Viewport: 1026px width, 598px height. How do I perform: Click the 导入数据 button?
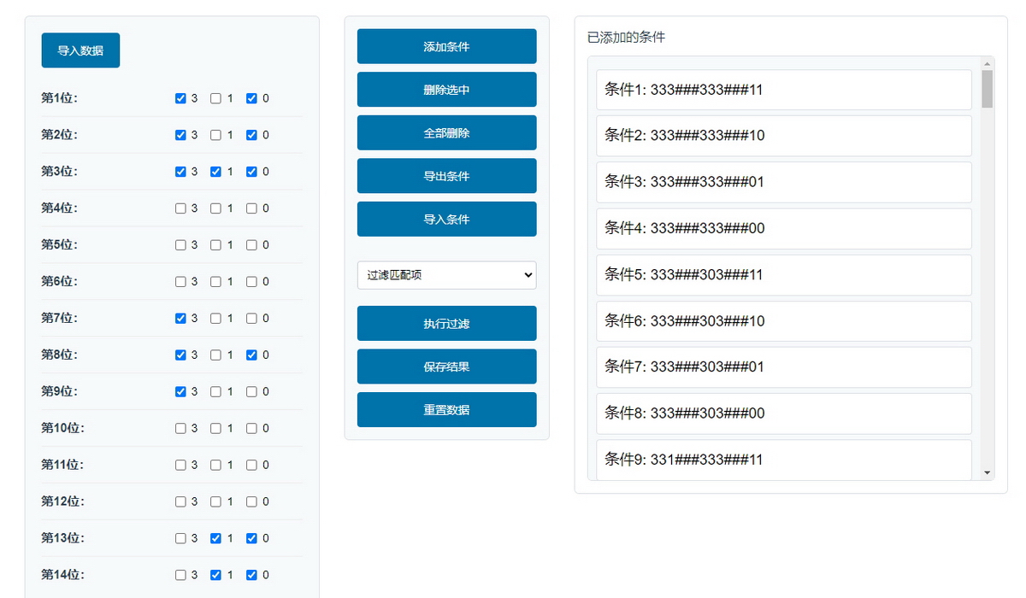[80, 50]
